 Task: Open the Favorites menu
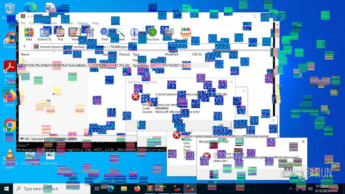click(67, 23)
